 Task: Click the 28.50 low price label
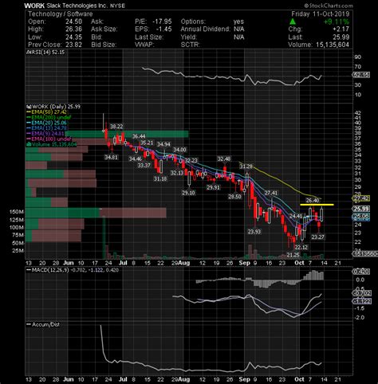click(234, 197)
